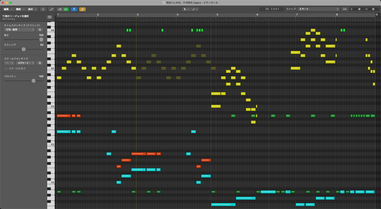This screenshot has width=381, height=209.
Task: Click the auto-zoom fit button
Action: (345, 9)
